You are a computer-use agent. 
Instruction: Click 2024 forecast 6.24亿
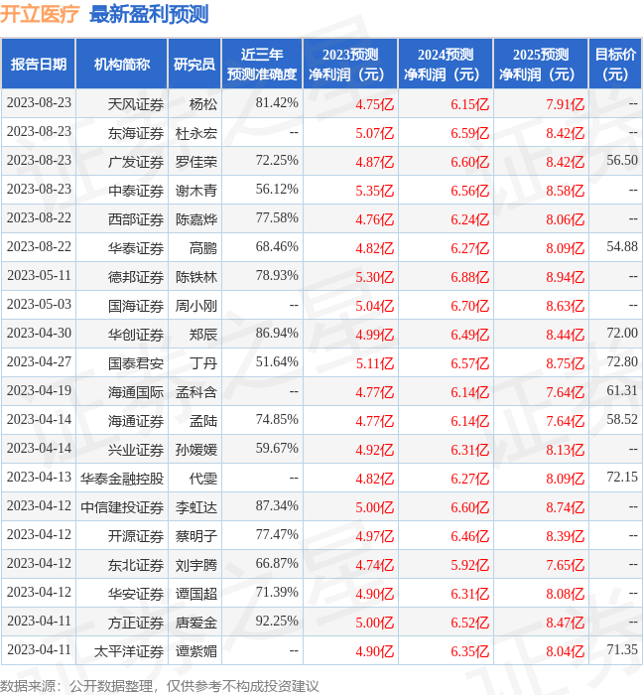[x=470, y=219]
